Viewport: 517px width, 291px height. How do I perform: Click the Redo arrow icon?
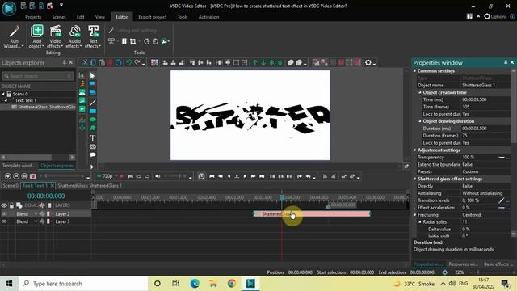[137, 63]
